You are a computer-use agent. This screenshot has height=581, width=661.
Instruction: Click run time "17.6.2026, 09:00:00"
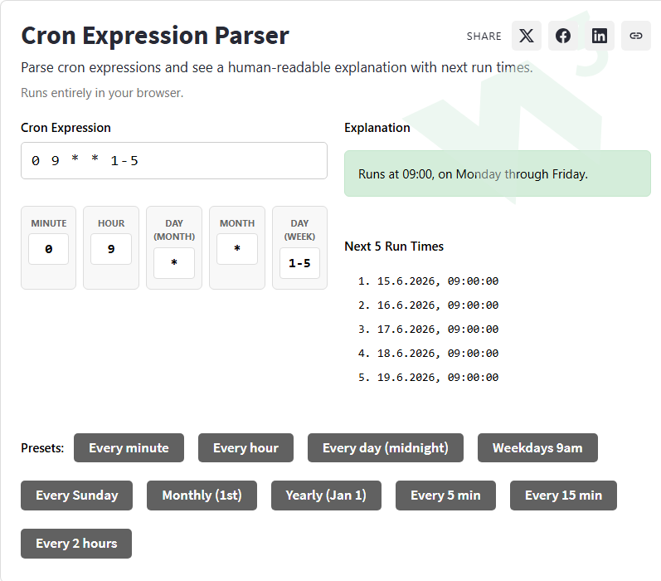tap(438, 330)
